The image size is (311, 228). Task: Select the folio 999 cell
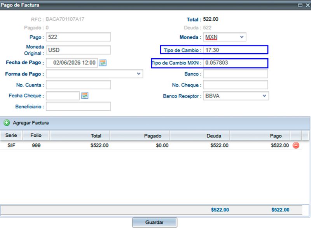pyautogui.click(x=36, y=145)
